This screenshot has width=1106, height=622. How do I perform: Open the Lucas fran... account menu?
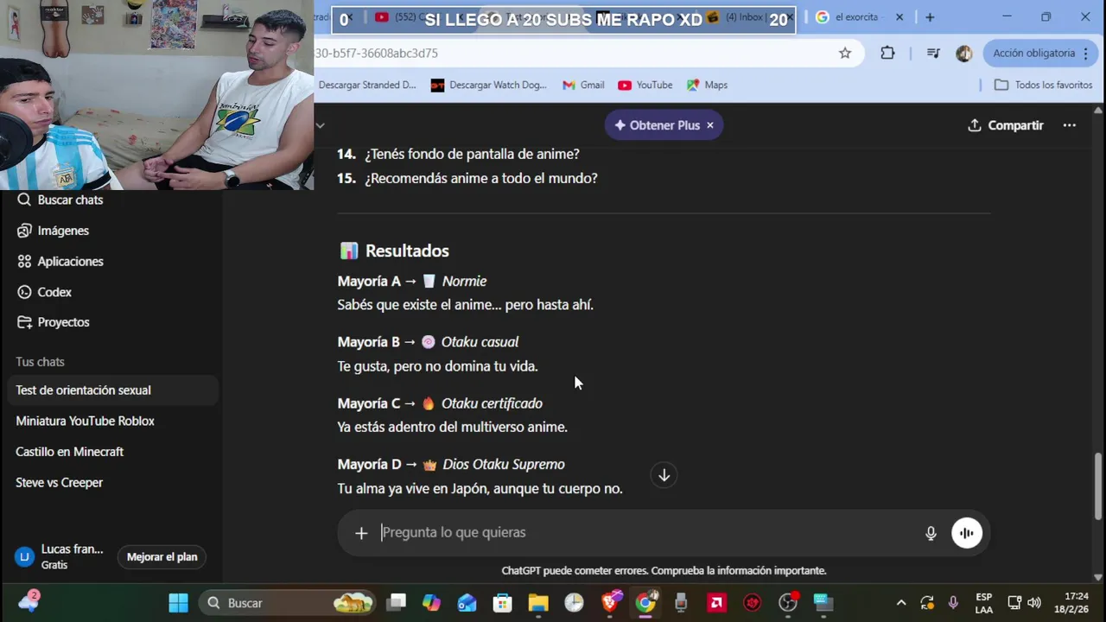pos(60,557)
